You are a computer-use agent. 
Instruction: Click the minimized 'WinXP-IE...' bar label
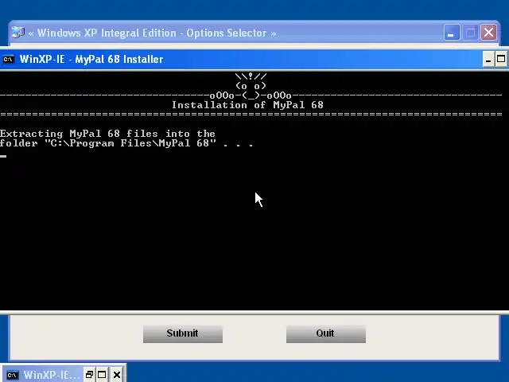pyautogui.click(x=51, y=375)
